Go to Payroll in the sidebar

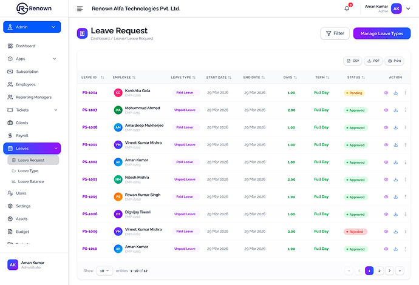(x=22, y=135)
